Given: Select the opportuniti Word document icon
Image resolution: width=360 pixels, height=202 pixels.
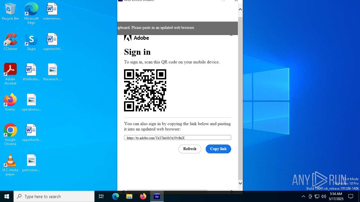Looking at the screenshot, I should pos(31,133).
